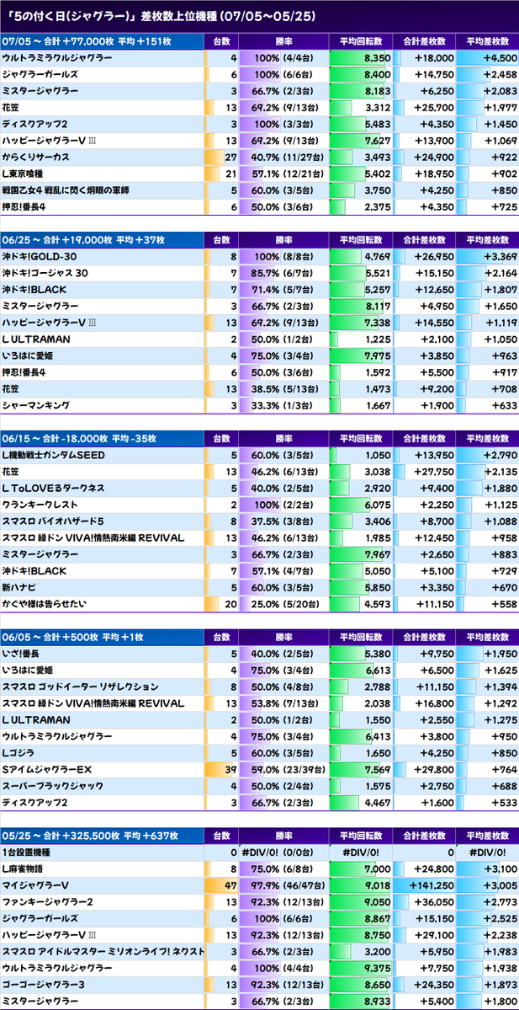Click the '+4,500' average difference cell

(488, 58)
